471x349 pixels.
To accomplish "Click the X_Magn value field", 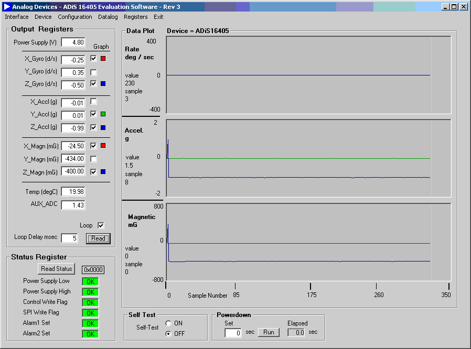I will 73,146.
